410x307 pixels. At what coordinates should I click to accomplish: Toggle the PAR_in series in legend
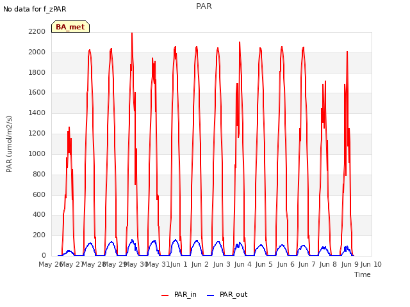pos(179,295)
